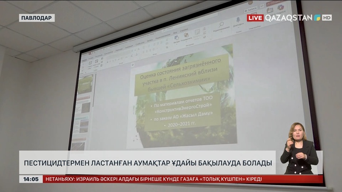The image size is (342, 192).
Task: Switch to the Переходы ribbon tab
Action: point(119,50)
